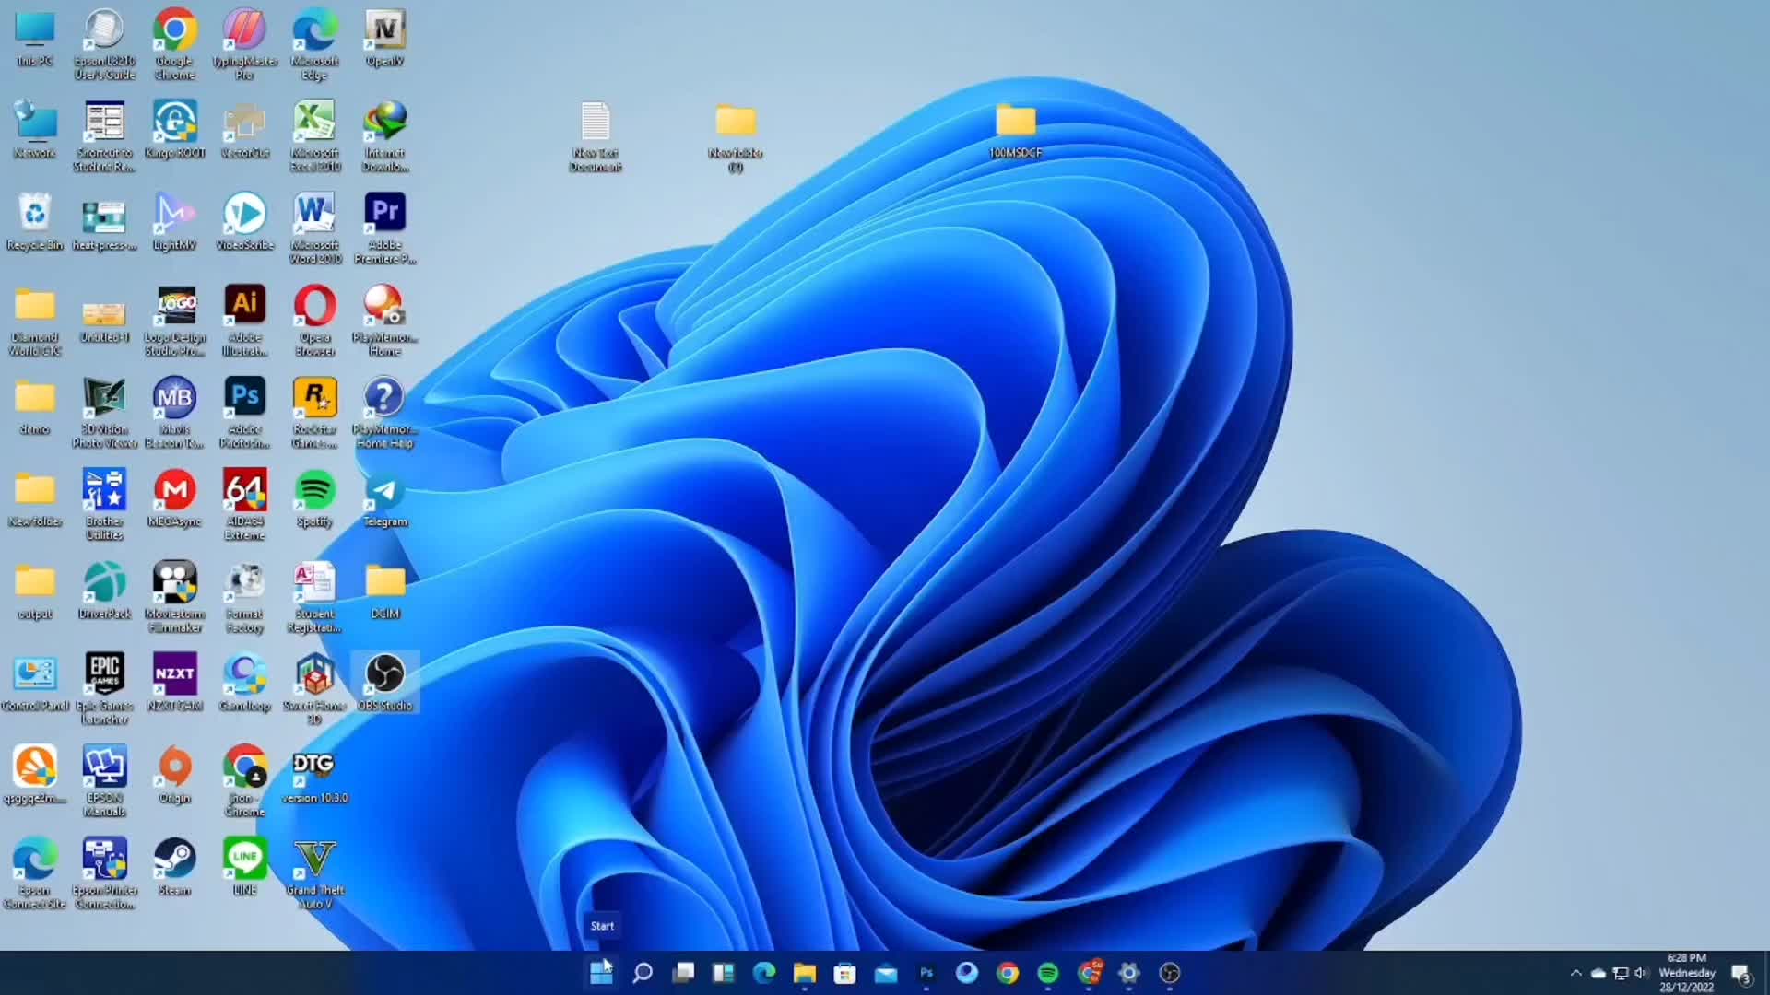Select the Format Factory desktop icon
This screenshot has height=995, width=1770.
tap(244, 597)
